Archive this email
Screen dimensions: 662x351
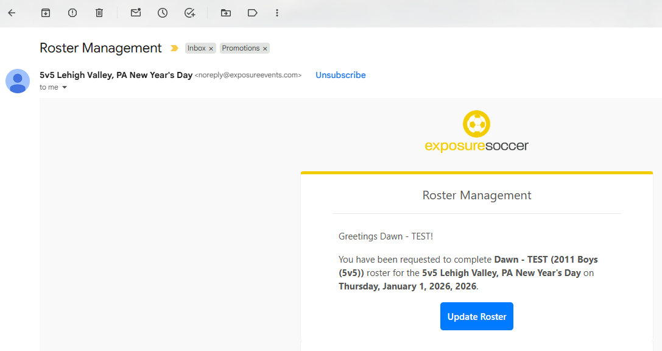click(46, 13)
